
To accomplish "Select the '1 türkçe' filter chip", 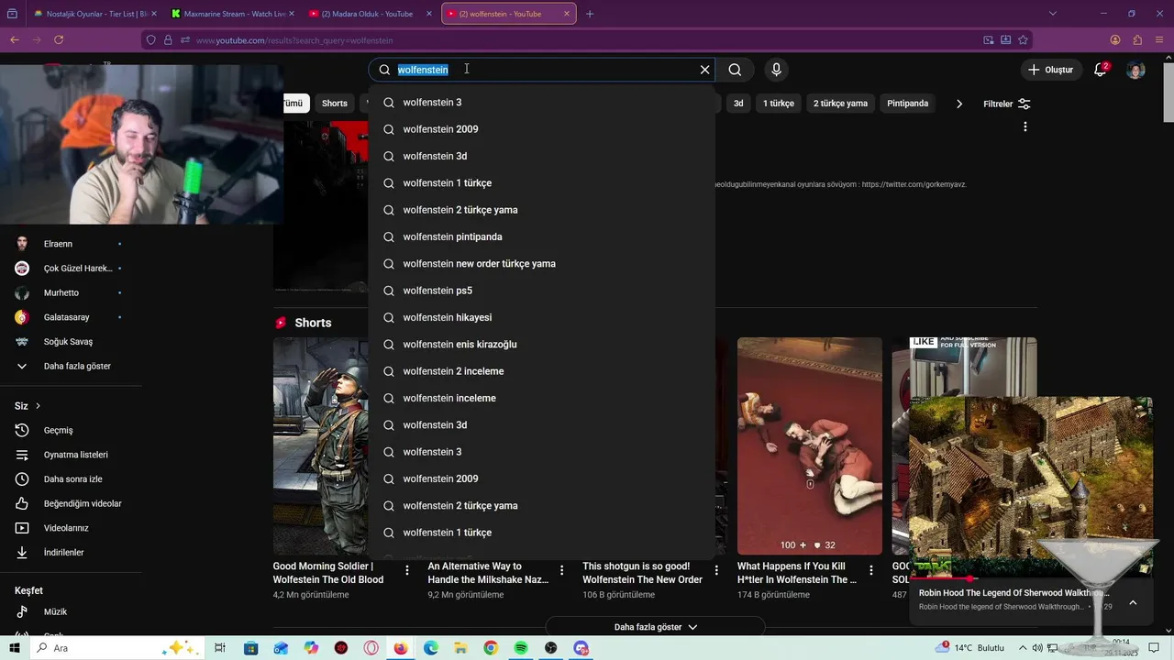I will pyautogui.click(x=778, y=104).
